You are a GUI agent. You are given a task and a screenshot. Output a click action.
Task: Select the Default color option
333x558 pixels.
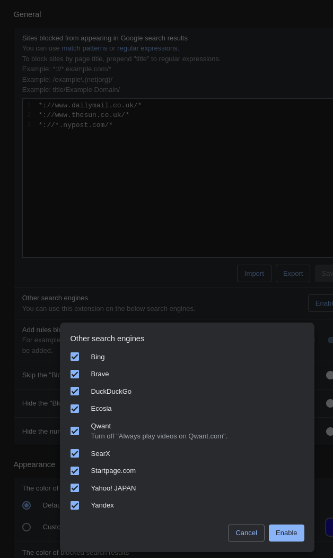(x=27, y=505)
